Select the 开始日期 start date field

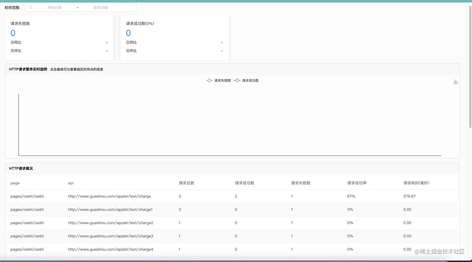click(x=54, y=7)
